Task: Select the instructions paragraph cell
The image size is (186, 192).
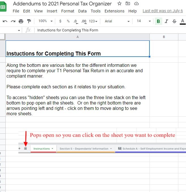Action: 78,89
